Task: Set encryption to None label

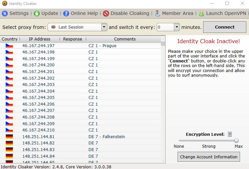Action: tap(179, 146)
